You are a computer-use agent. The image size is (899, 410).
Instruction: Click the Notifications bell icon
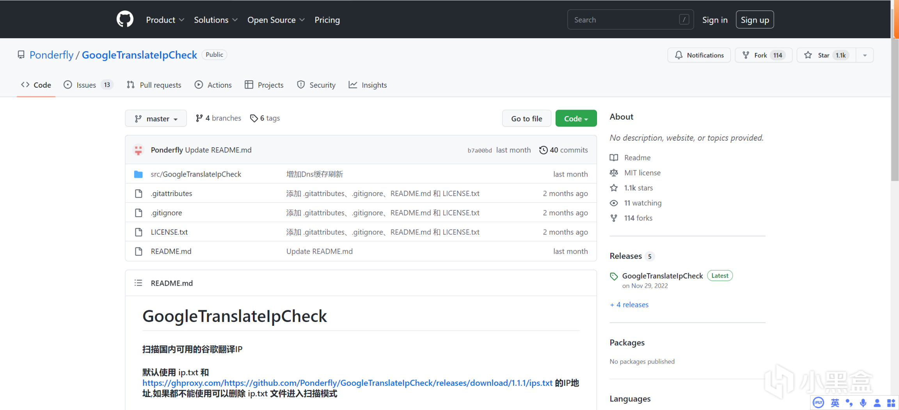[x=679, y=55]
